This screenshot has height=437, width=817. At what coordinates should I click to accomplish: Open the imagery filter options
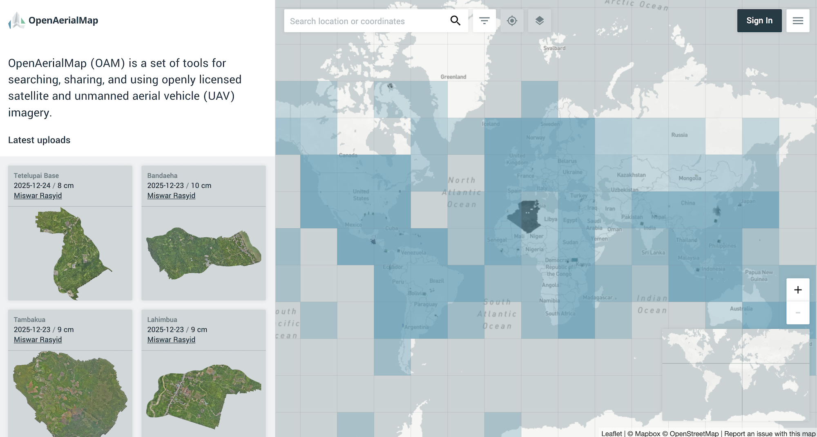484,21
